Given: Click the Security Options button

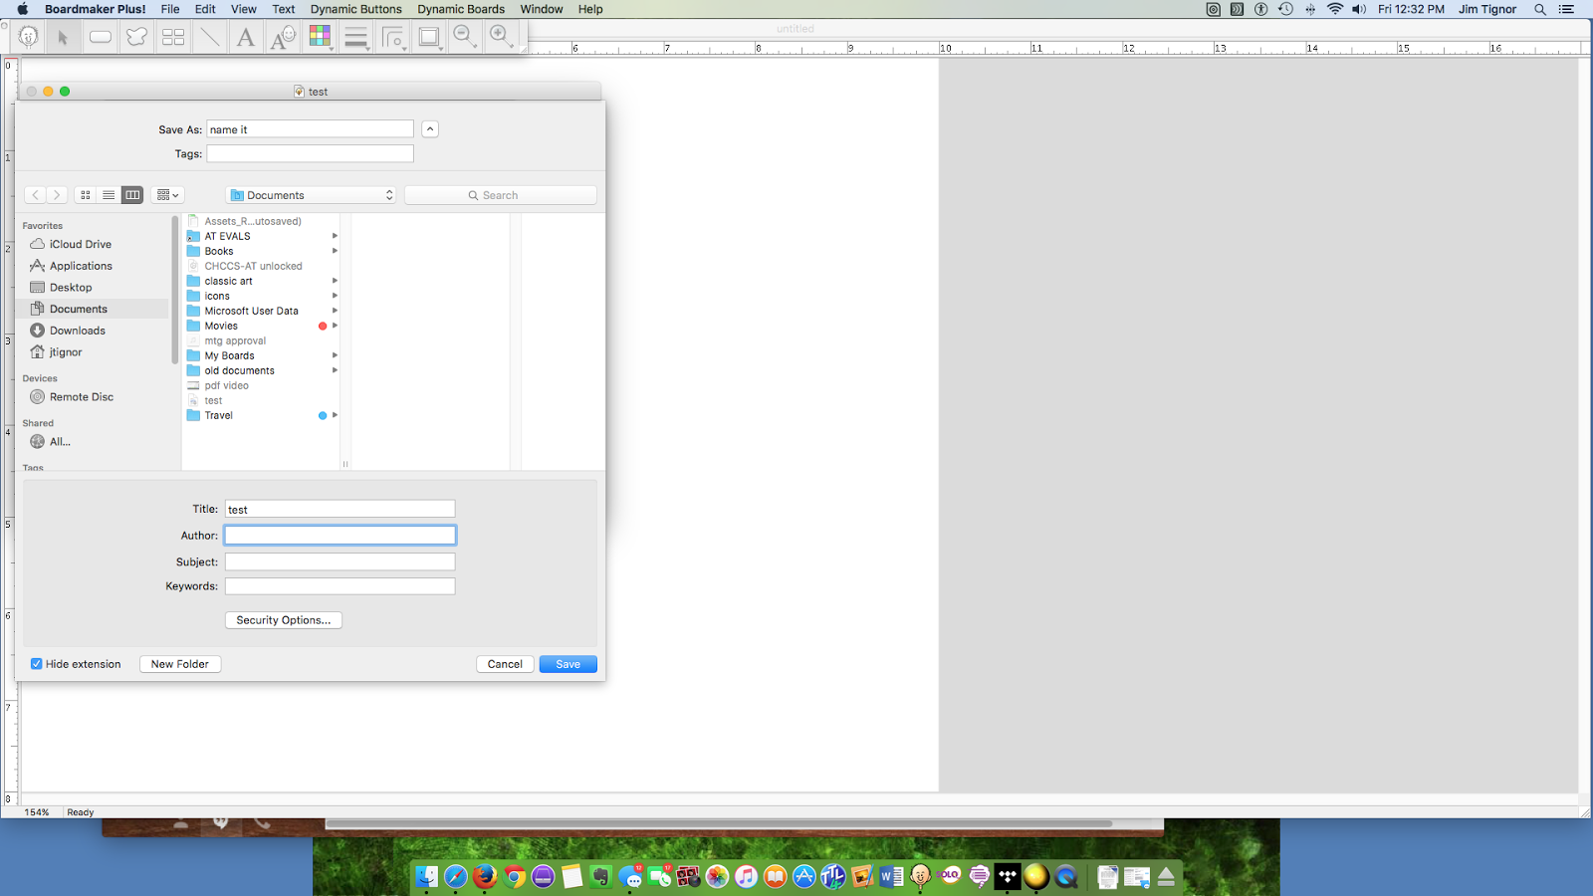Looking at the screenshot, I should [283, 619].
